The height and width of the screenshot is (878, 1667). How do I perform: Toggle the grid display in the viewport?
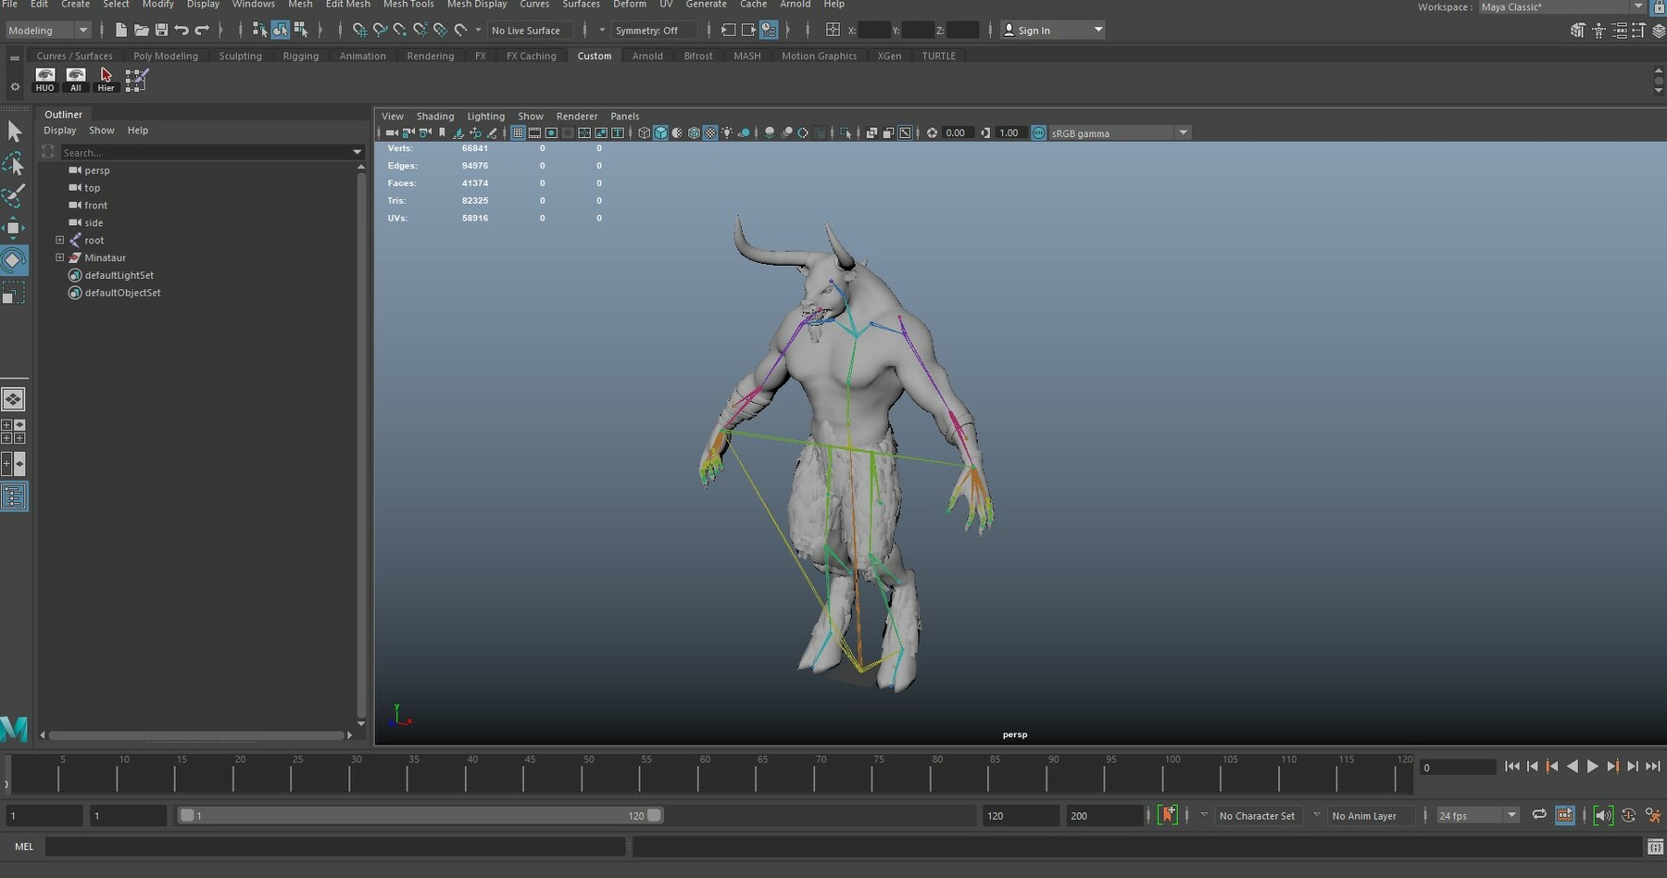(x=518, y=132)
